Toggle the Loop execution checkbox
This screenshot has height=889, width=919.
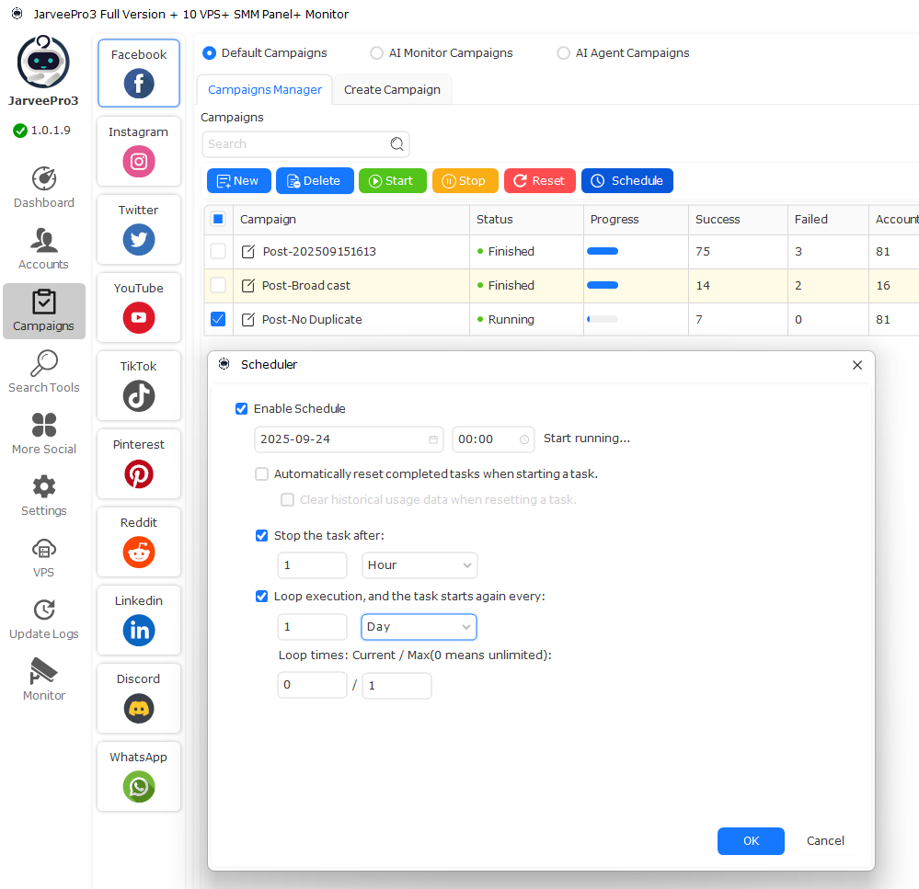tap(262, 596)
